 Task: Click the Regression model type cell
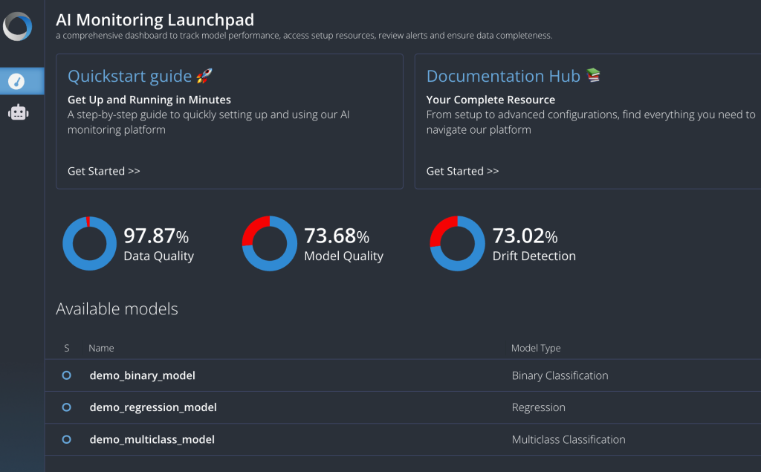point(538,407)
